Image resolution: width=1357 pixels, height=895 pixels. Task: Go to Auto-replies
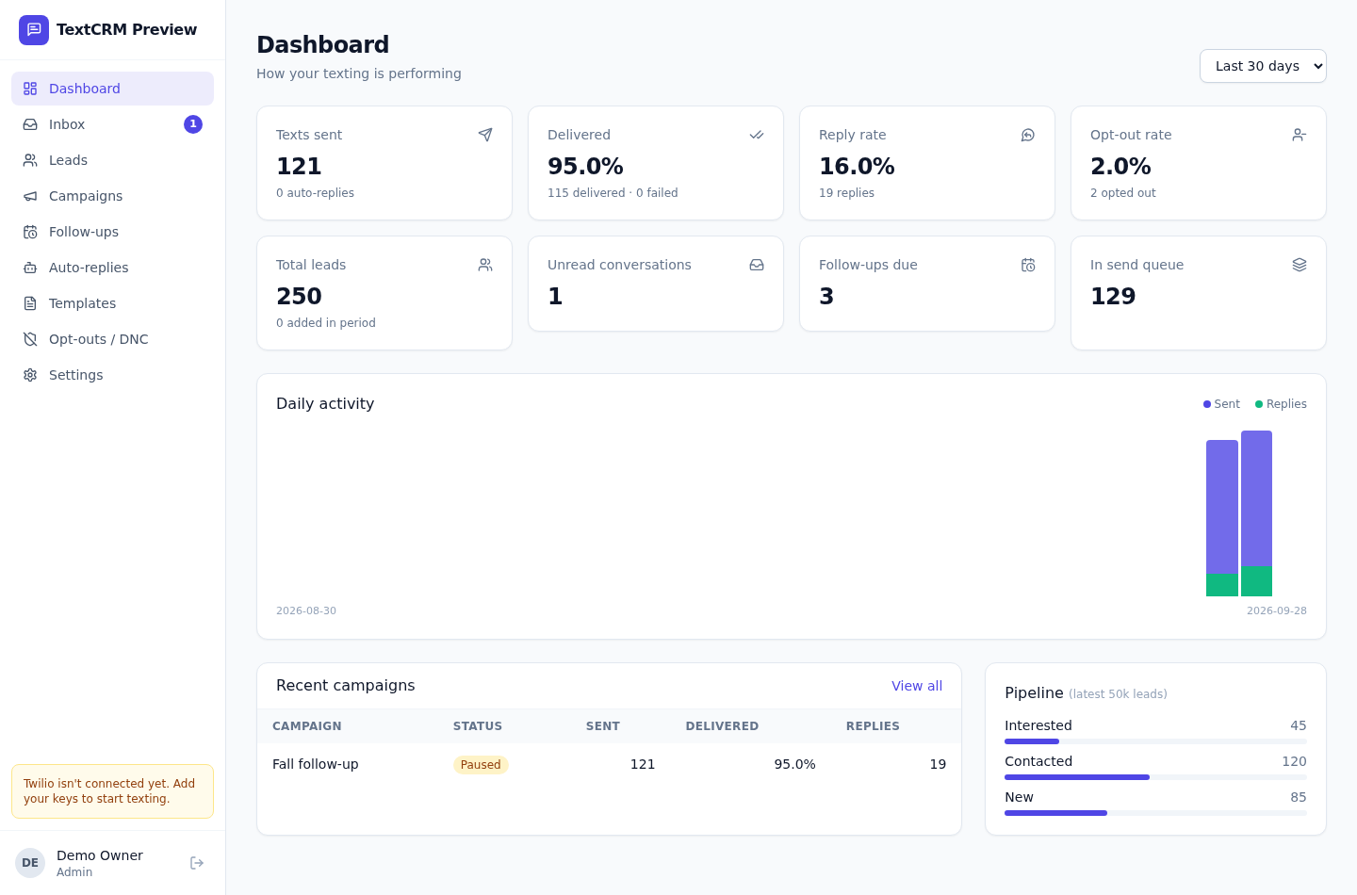click(x=112, y=268)
